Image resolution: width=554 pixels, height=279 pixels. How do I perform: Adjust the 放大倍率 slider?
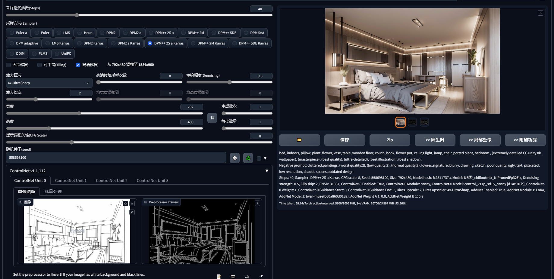(49, 99)
